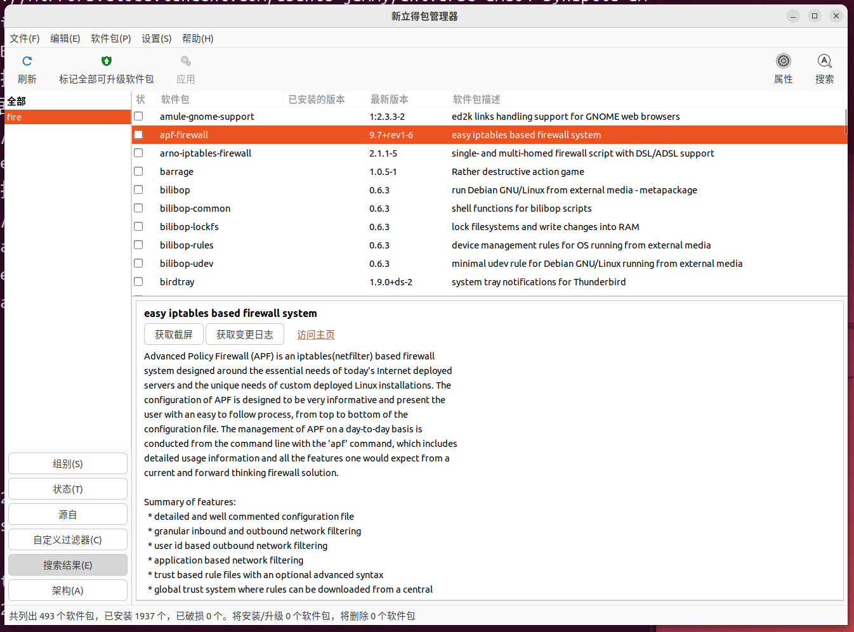
Task: Click the 搜索结果(E) button
Action: pyautogui.click(x=68, y=565)
